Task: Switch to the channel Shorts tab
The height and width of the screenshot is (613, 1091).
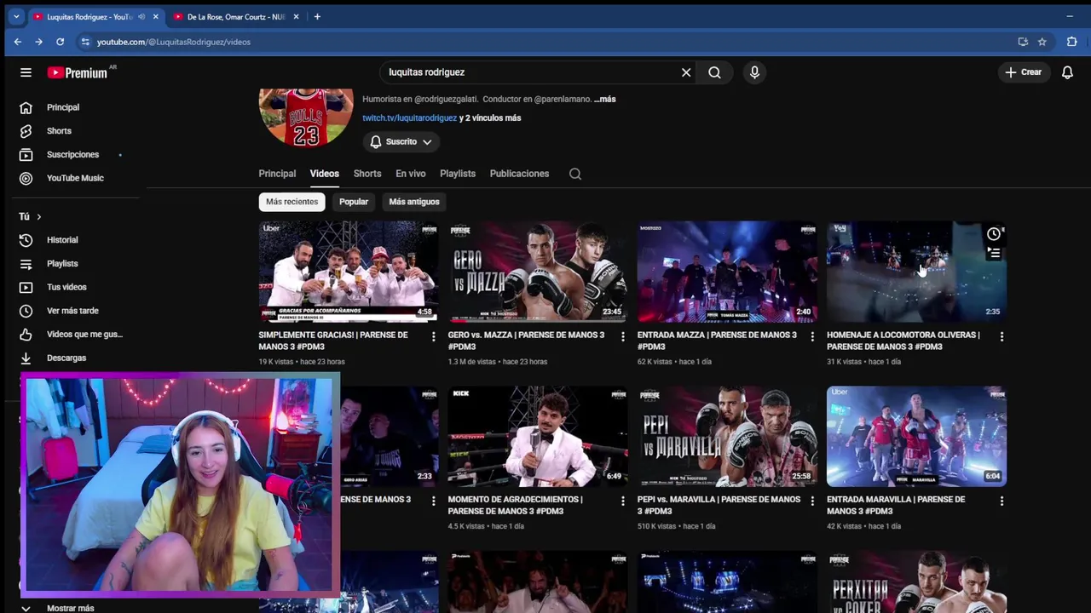Action: pos(367,174)
